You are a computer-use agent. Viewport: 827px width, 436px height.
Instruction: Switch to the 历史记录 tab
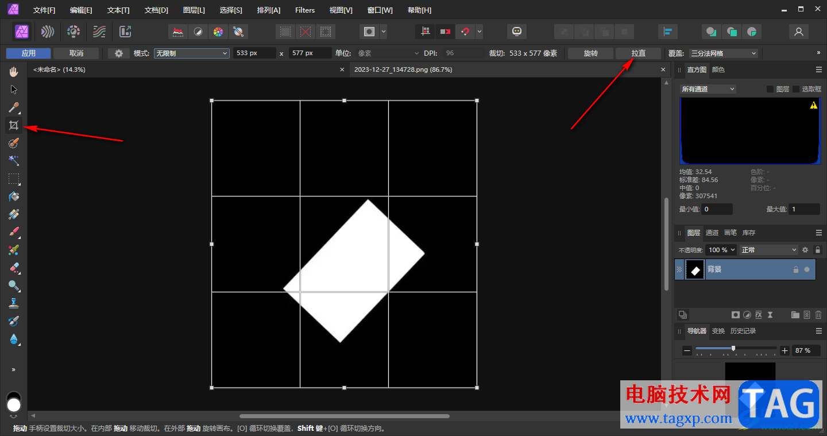[743, 331]
